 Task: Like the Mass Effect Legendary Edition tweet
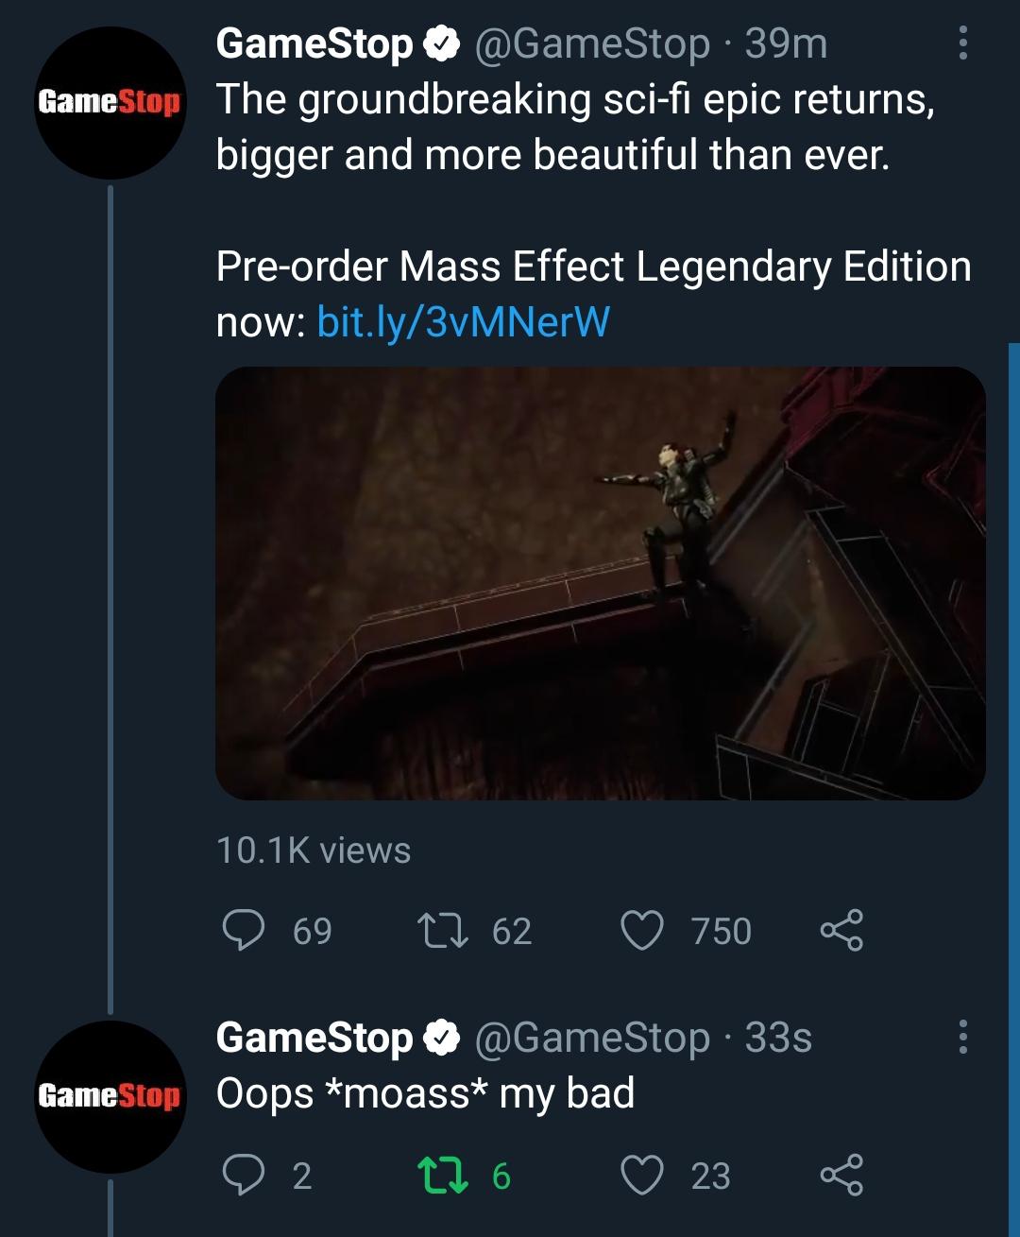click(x=642, y=930)
